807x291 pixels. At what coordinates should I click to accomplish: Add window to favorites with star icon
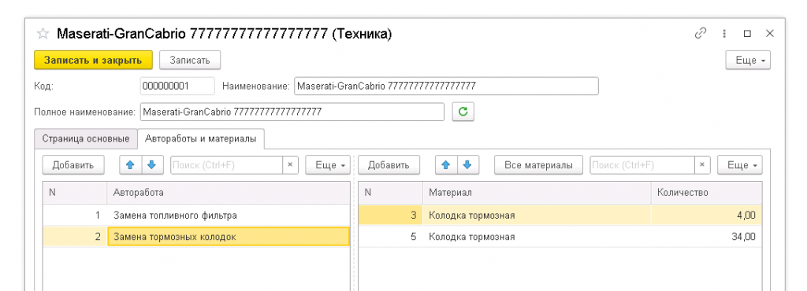click(x=43, y=34)
